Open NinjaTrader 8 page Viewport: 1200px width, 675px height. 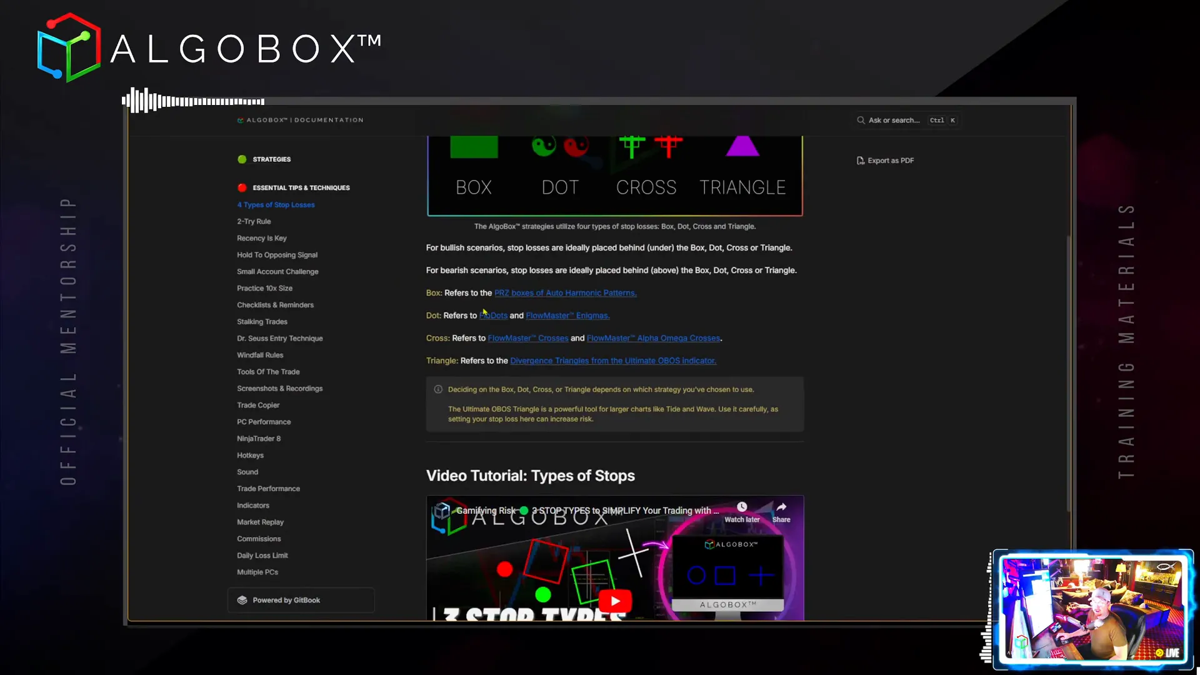[259, 439]
